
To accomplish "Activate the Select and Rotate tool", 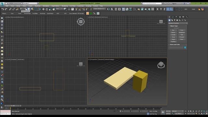I will click(47, 9).
